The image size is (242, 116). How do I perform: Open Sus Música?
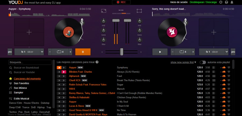pos(20,88)
